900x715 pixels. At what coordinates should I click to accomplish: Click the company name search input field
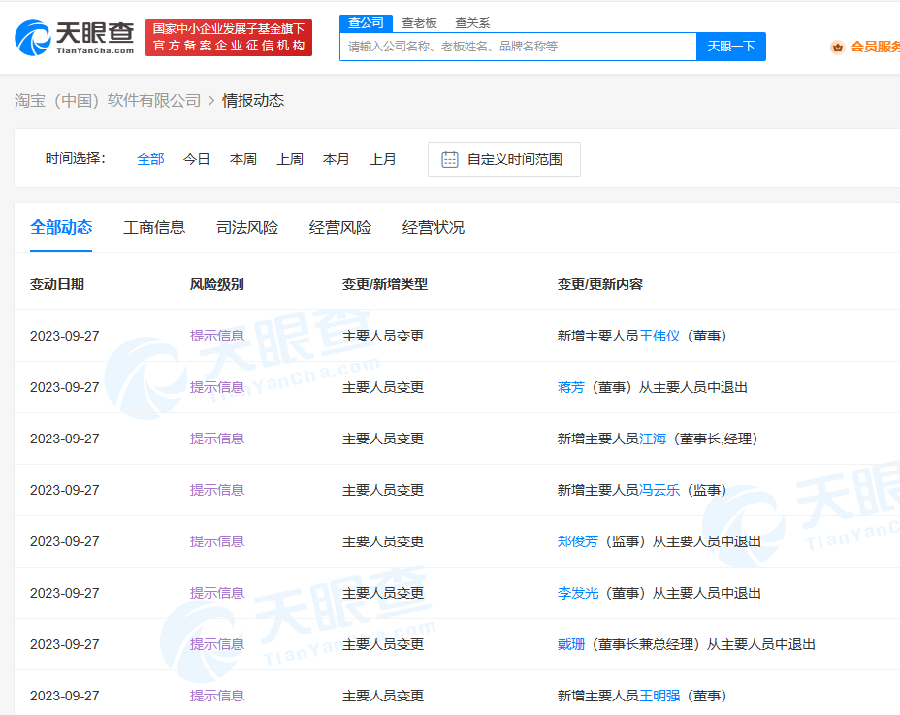518,47
